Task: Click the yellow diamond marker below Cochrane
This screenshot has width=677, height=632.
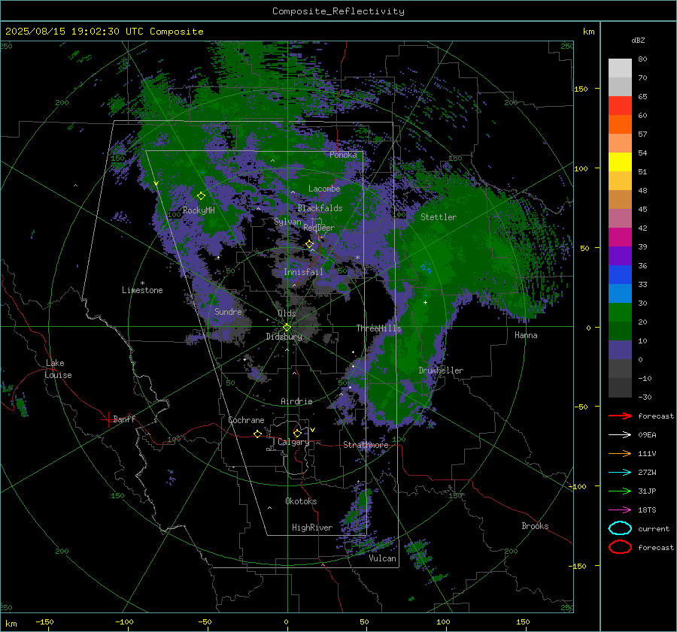Action: 258,434
